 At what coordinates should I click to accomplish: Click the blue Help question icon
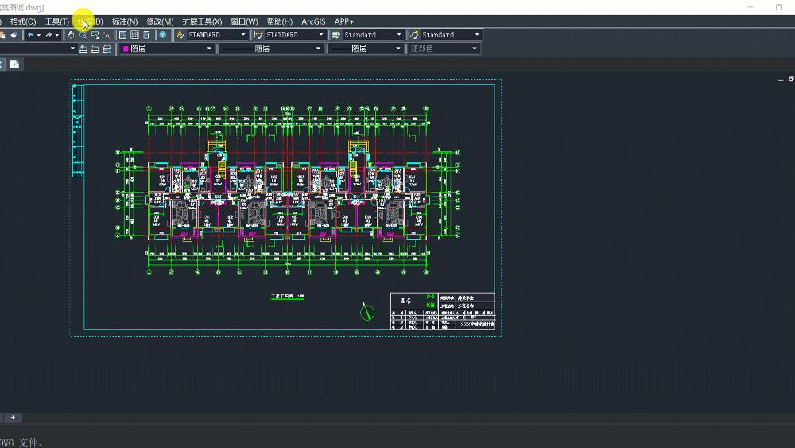click(162, 35)
